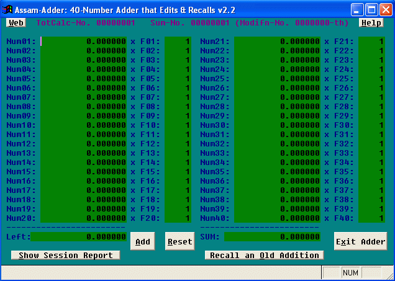Select the Num02 value field
The height and width of the screenshot is (281, 395).
point(83,51)
